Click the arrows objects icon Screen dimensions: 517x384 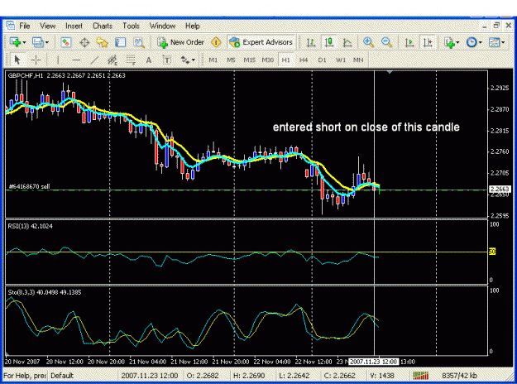185,60
